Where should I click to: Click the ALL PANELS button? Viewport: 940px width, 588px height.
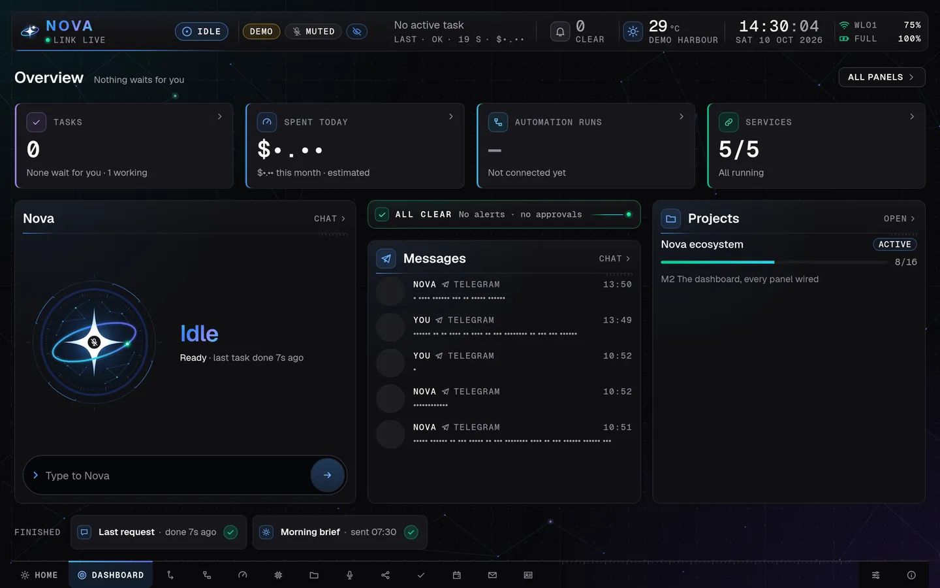(x=882, y=77)
